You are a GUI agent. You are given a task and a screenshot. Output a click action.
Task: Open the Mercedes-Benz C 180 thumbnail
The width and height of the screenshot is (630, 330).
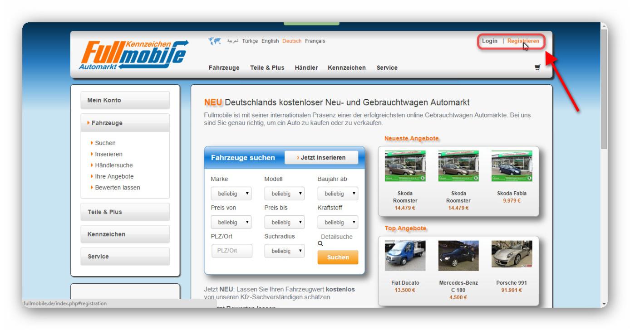click(458, 256)
